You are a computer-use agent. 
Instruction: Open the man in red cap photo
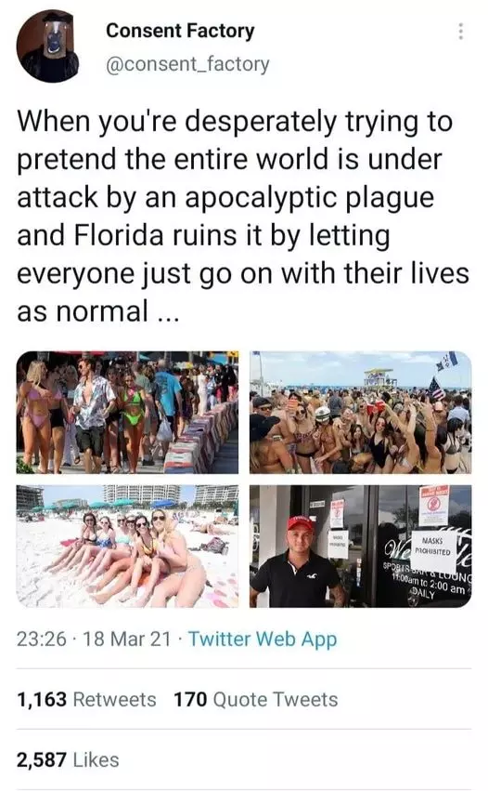(361, 547)
